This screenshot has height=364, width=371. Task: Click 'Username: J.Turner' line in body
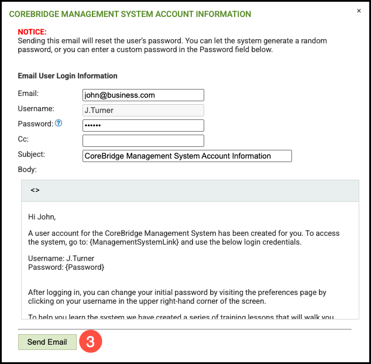click(61, 258)
